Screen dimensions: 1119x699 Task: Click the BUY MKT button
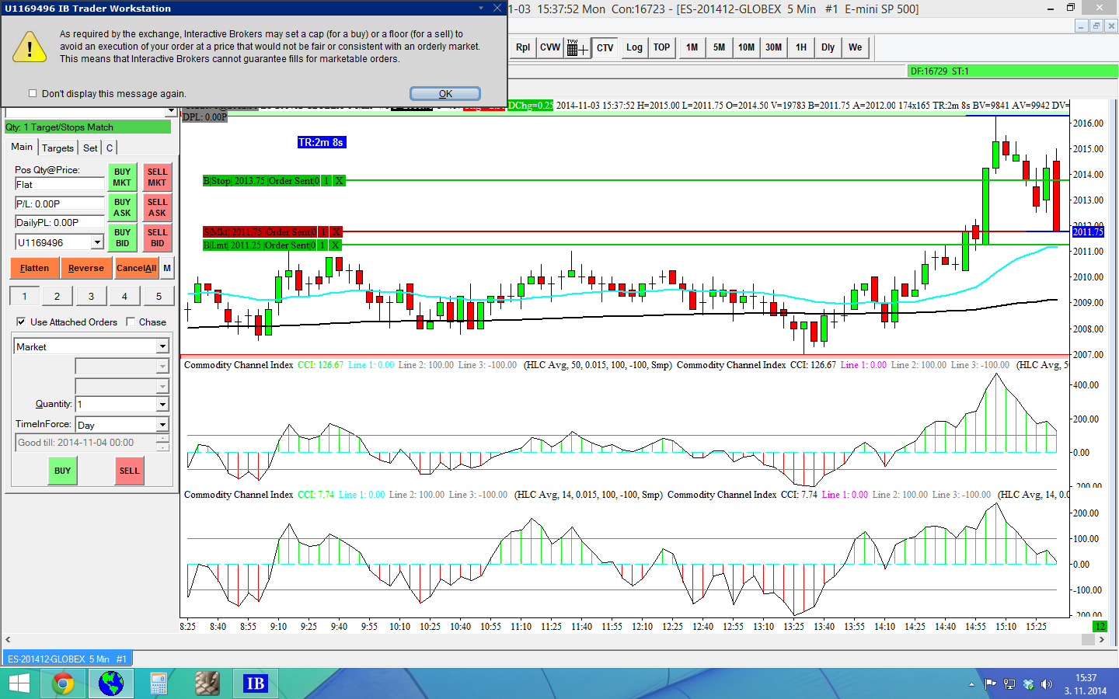pyautogui.click(x=122, y=177)
